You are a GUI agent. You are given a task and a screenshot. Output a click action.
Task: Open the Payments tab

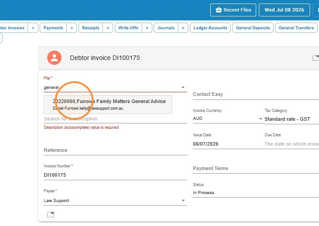click(x=53, y=28)
